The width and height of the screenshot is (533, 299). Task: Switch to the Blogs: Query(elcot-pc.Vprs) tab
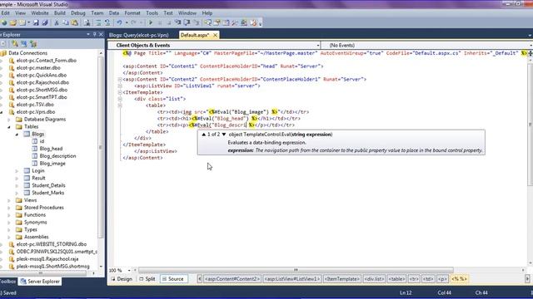pos(139,35)
